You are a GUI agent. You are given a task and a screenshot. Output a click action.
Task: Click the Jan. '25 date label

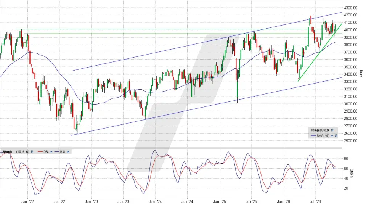[220, 201]
